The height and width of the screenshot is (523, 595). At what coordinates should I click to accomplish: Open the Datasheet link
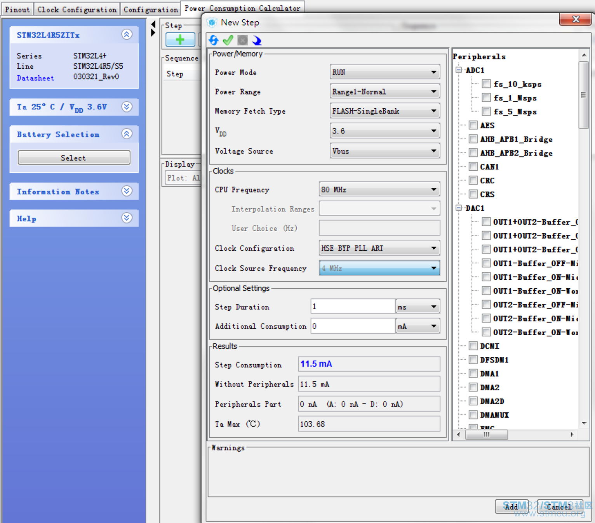35,78
